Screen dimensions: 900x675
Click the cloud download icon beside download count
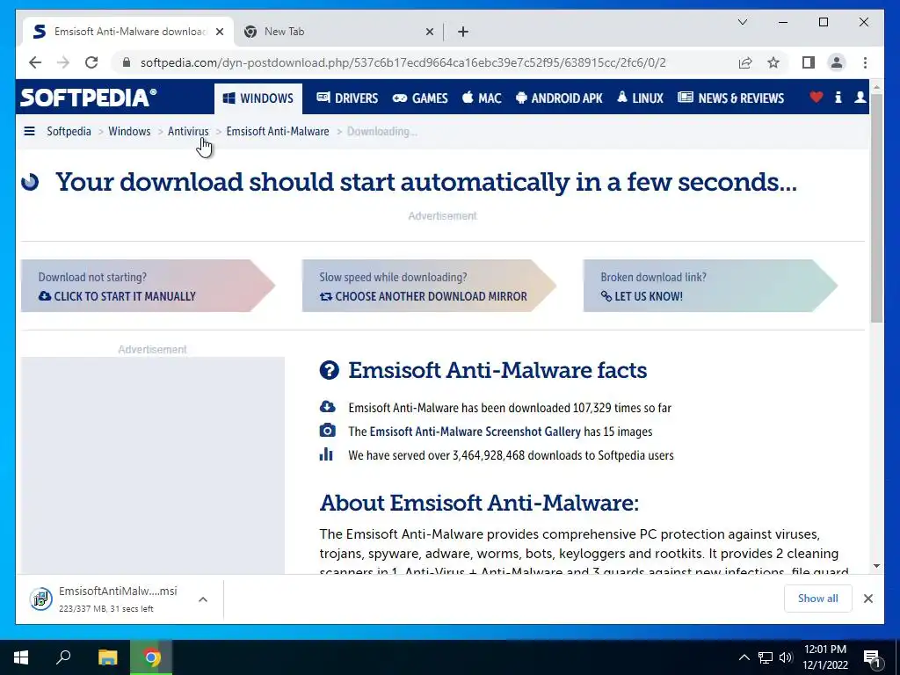[327, 407]
